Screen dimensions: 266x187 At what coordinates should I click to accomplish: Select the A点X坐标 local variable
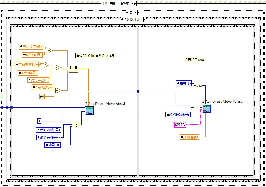[32, 55]
